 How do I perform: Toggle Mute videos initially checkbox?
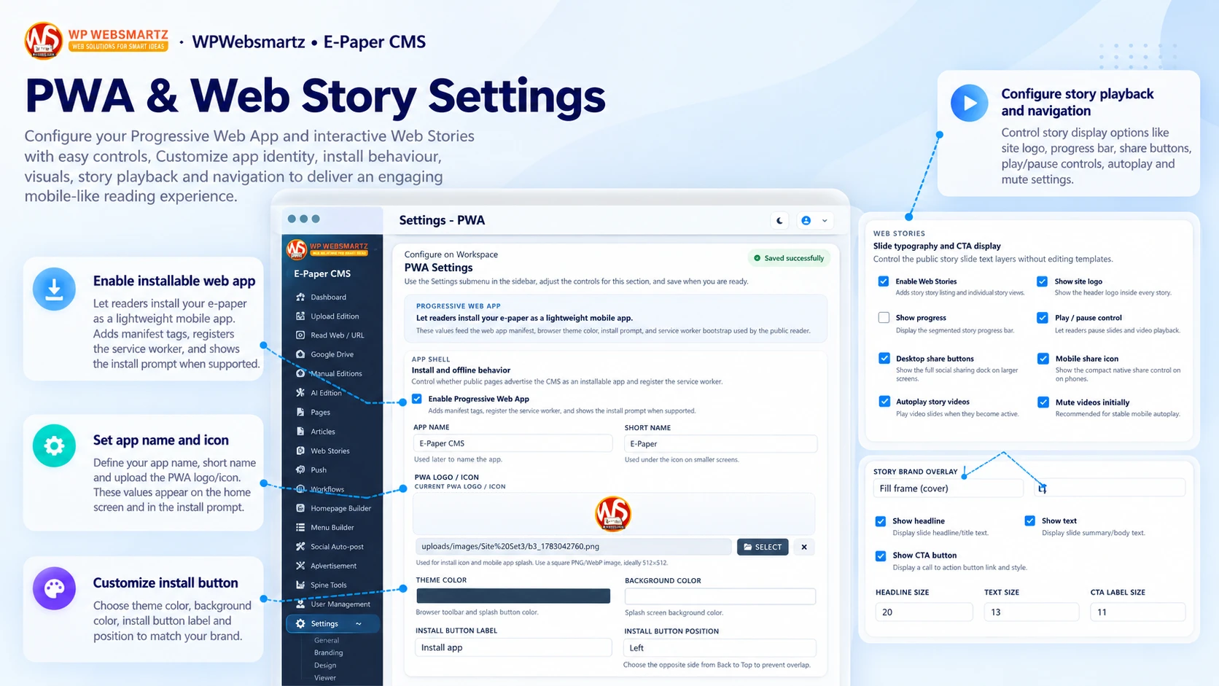pyautogui.click(x=1043, y=402)
